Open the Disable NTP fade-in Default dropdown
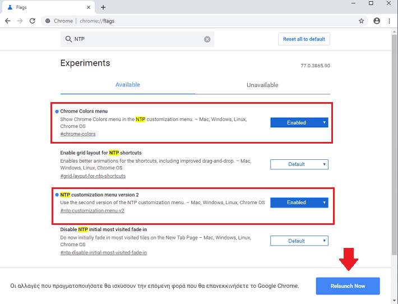 pos(299,241)
